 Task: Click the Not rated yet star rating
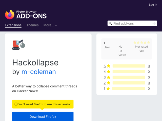click(141, 43)
